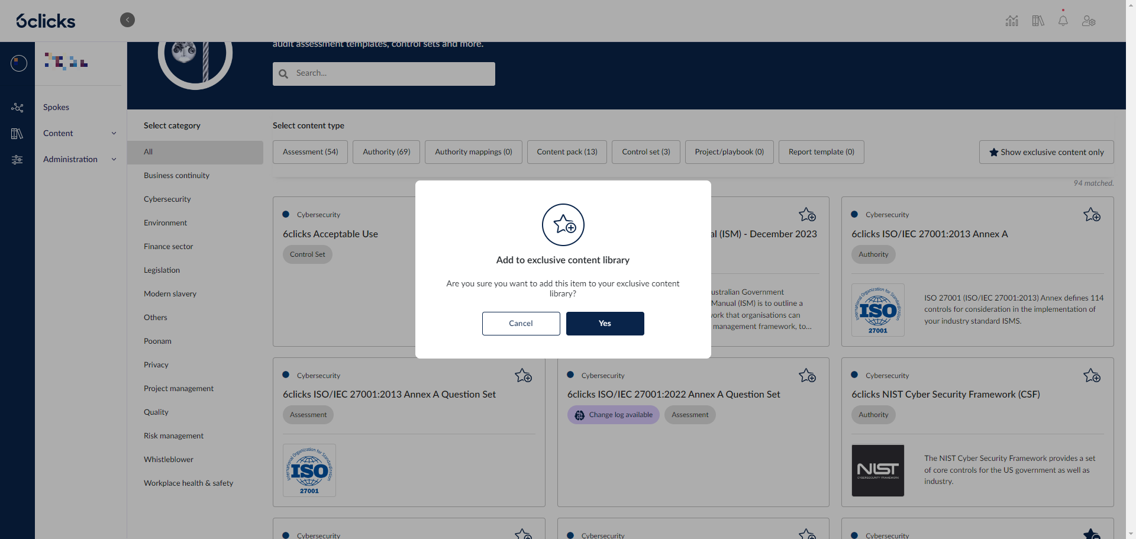This screenshot has height=539, width=1136.
Task: Select Poonam category
Action: coord(157,341)
